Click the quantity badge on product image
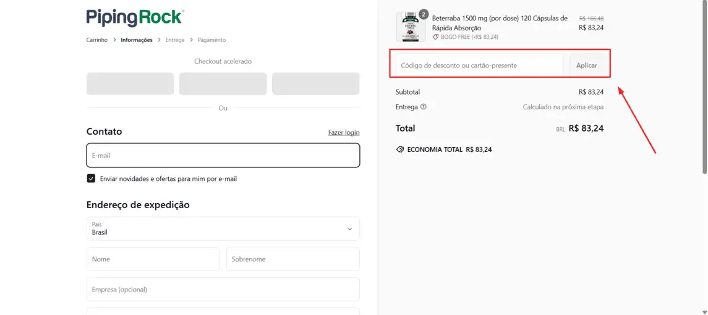Image resolution: width=708 pixels, height=315 pixels. pos(423,14)
